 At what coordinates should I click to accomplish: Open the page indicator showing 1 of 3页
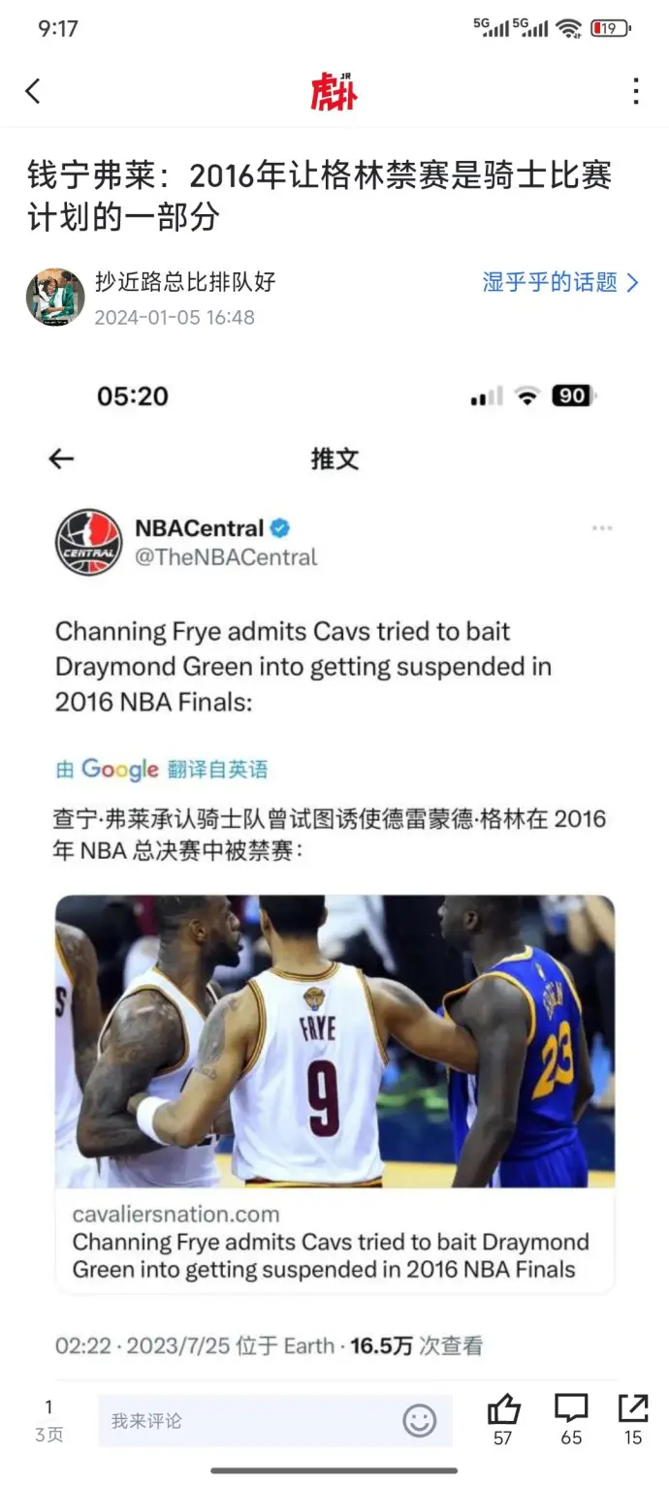(x=48, y=1421)
